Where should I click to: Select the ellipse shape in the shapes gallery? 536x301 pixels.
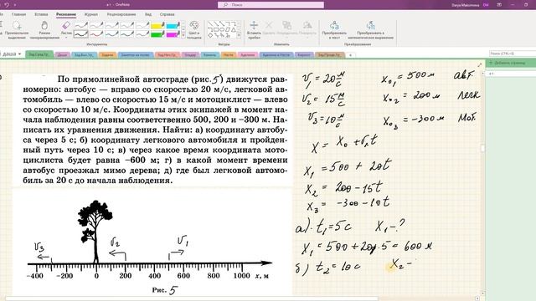(221, 30)
